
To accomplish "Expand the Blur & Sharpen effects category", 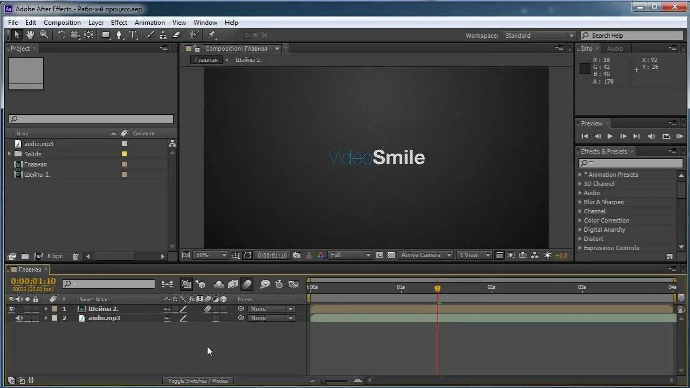I will (x=580, y=202).
